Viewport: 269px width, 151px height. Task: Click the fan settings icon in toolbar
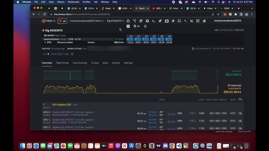(x=204, y=21)
